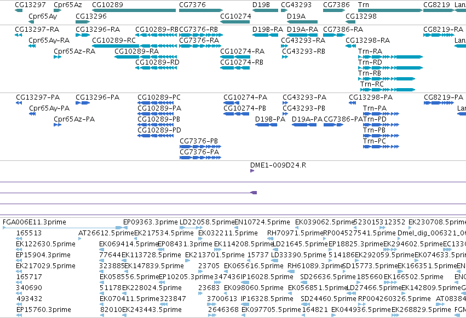Click the EP15760.3prime EST label
Viewport: 466px width, 318px height.
click(44, 310)
